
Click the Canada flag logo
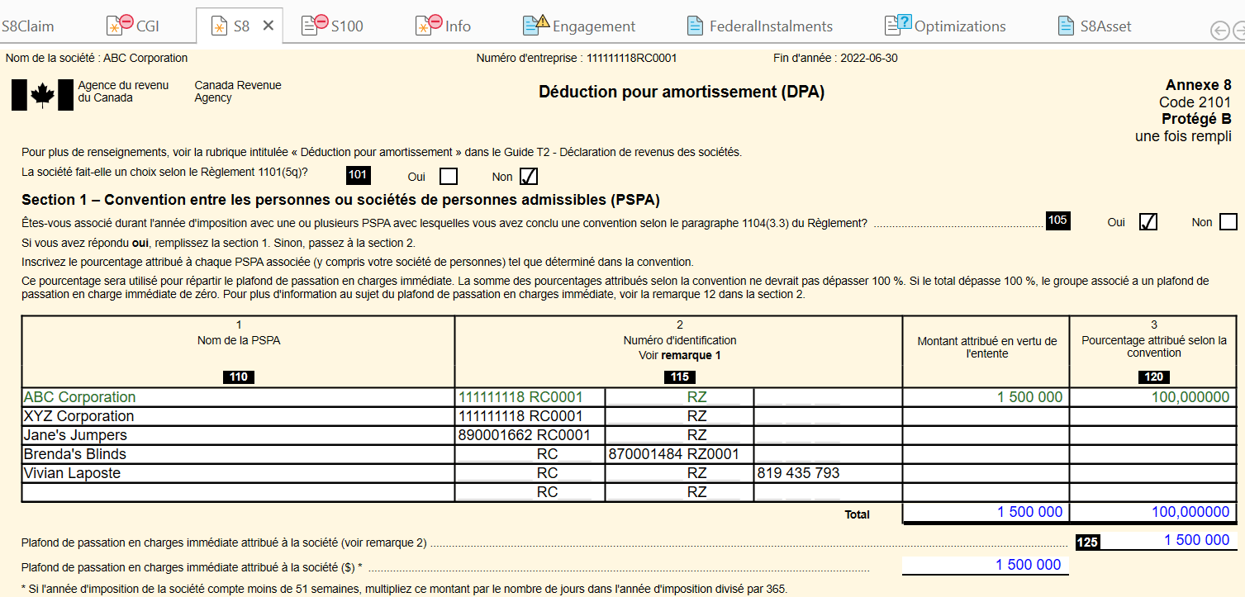coord(42,95)
